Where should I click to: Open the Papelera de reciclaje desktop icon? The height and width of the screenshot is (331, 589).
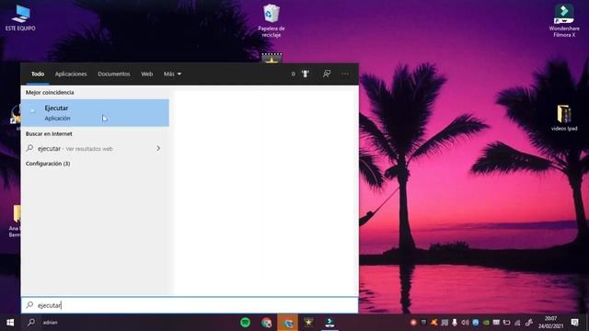271,20
